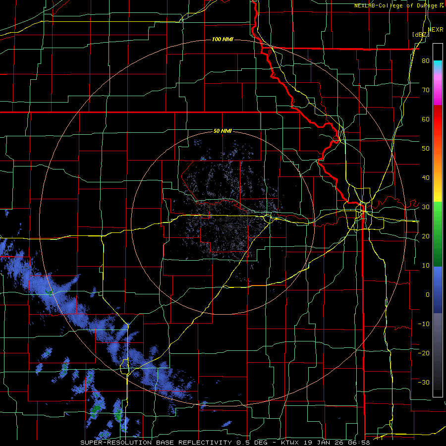This screenshot has height=446, width=446.
Task: Click the -10 value on dBZ scale
Action: click(424, 324)
